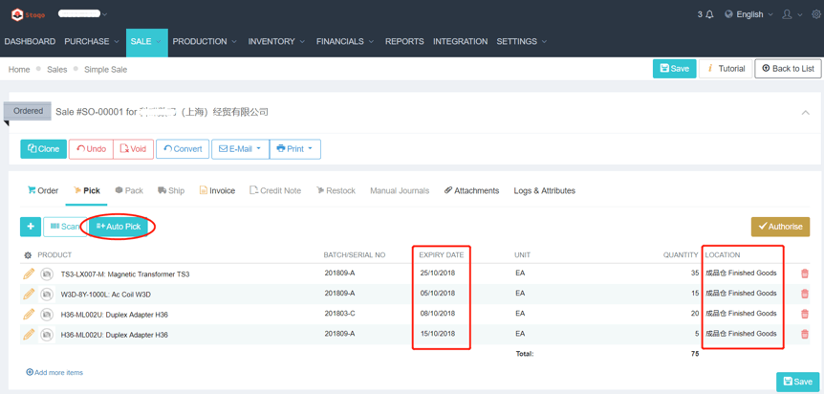Add a pick line with plus button
The height and width of the screenshot is (394, 824).
tap(31, 227)
